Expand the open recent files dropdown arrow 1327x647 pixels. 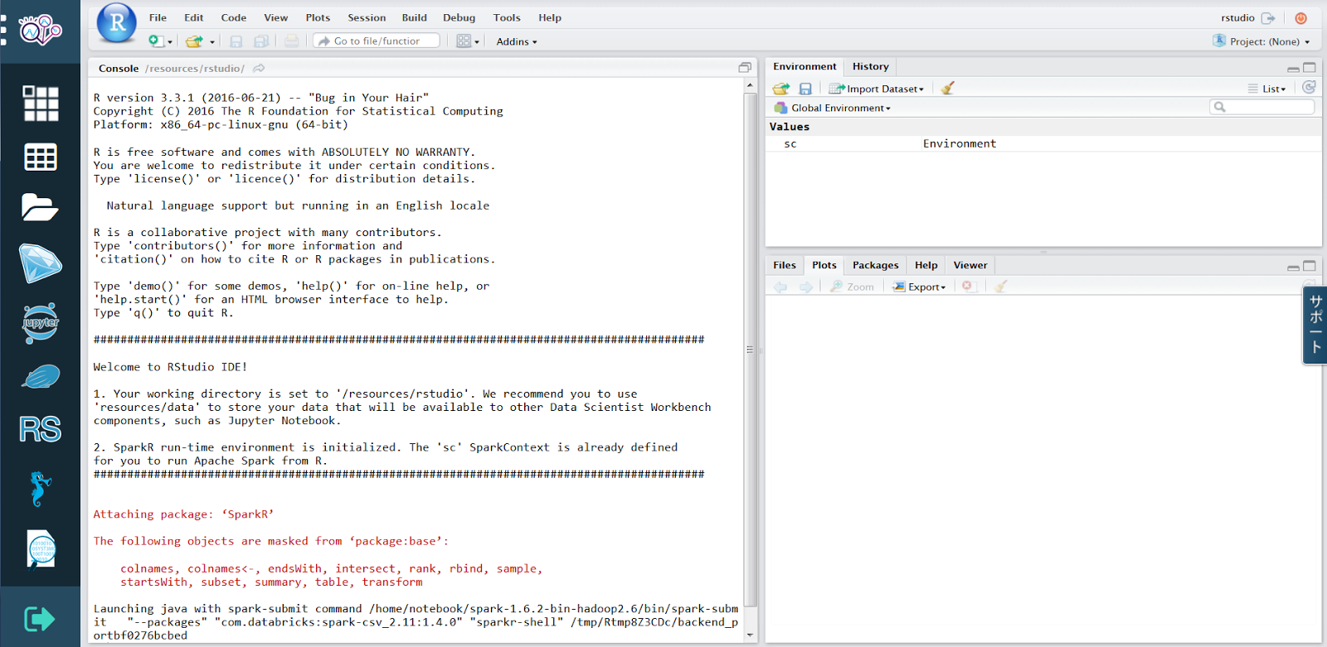[x=212, y=41]
